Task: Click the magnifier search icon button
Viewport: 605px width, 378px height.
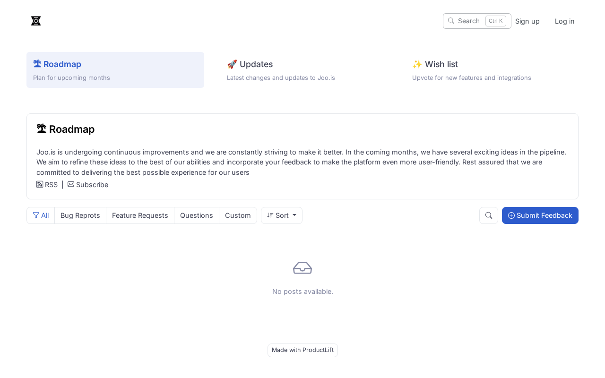Action: point(489,215)
